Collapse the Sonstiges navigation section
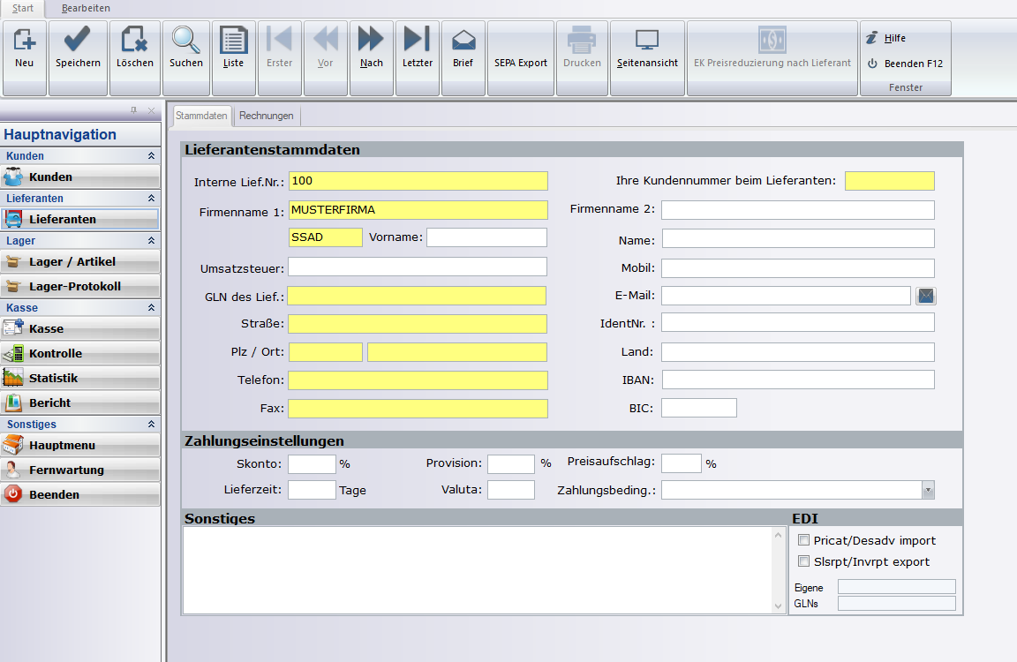The width and height of the screenshot is (1017, 662). point(151,425)
